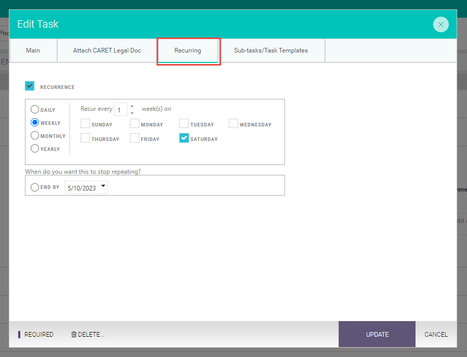Check the Sunday checkbox
The height and width of the screenshot is (357, 467).
(x=85, y=123)
